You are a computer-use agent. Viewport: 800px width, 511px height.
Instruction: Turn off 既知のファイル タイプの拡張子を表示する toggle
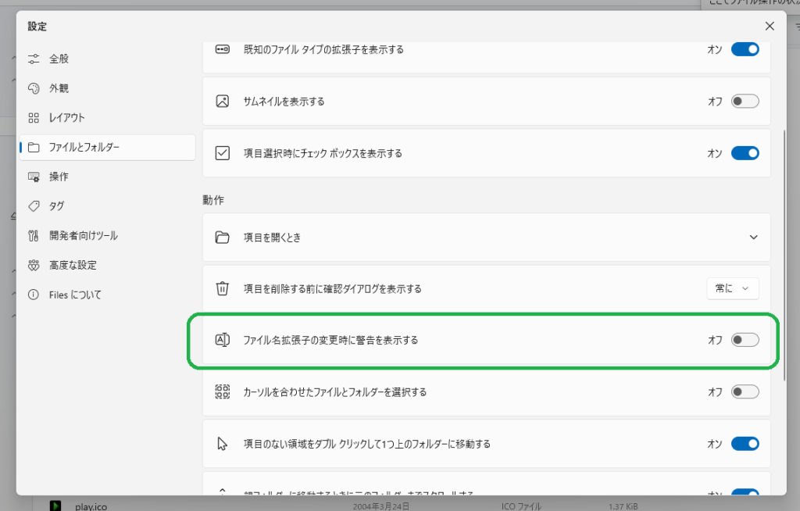coord(745,49)
